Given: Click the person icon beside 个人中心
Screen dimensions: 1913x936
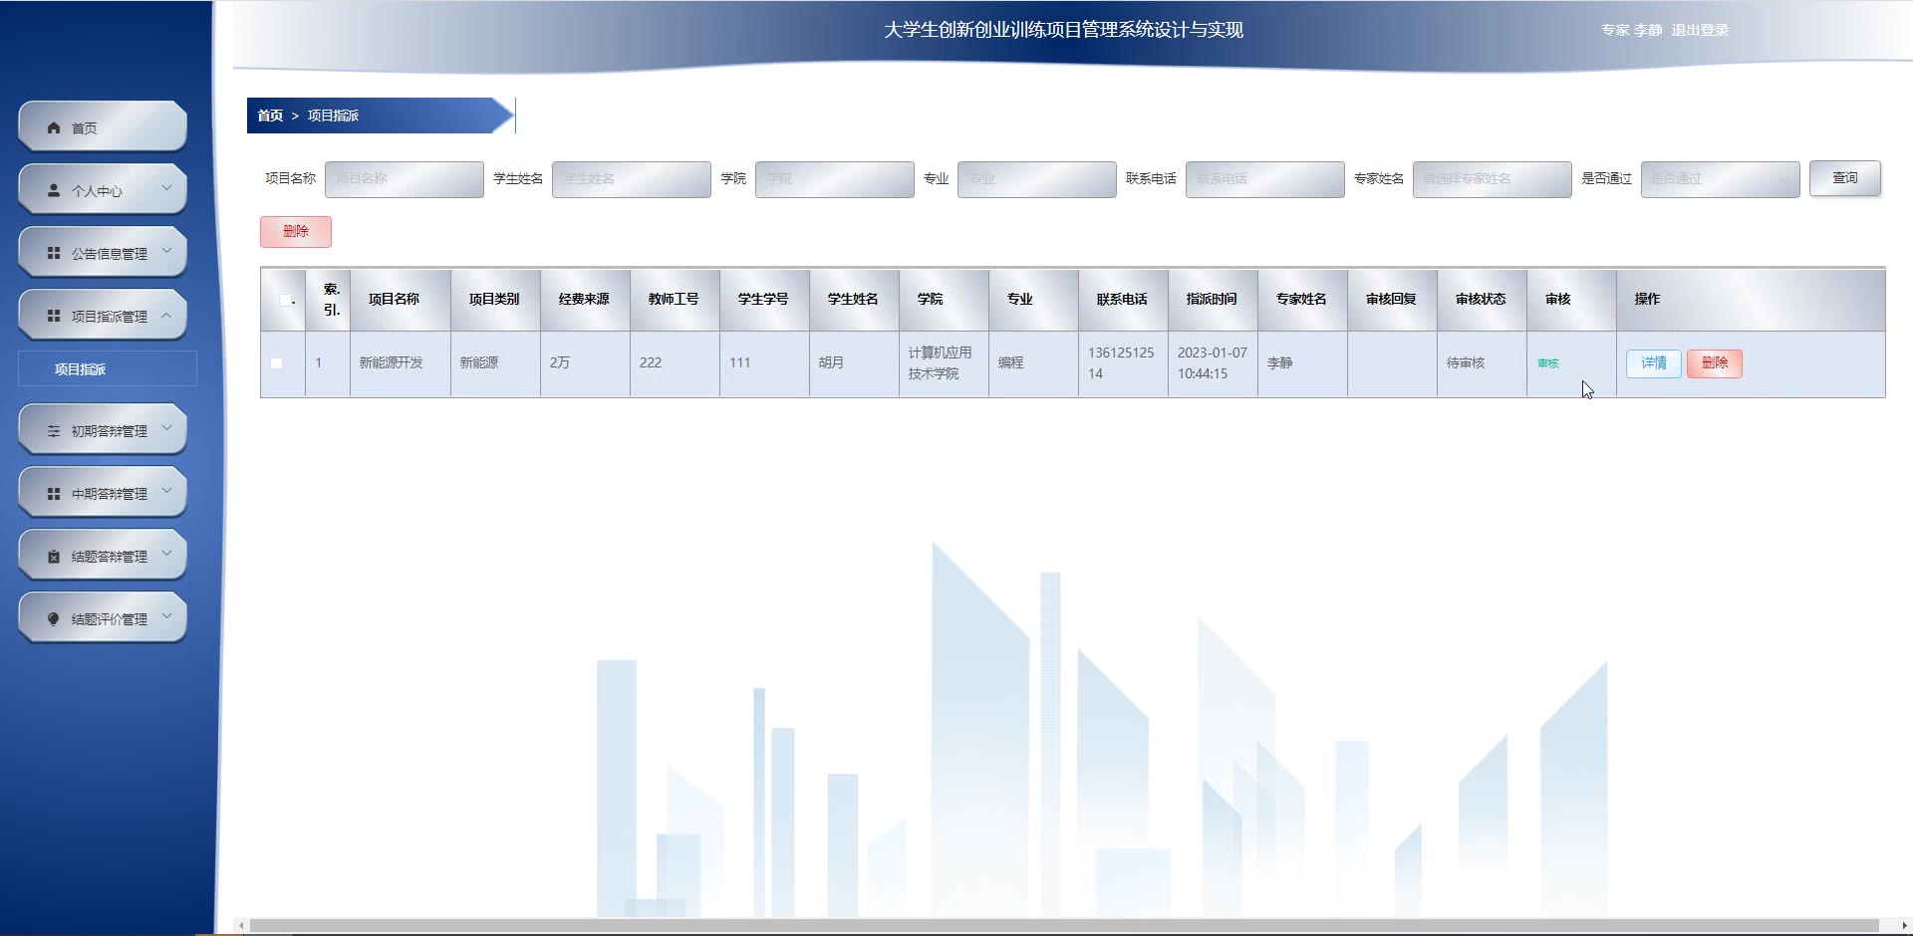Looking at the screenshot, I should tap(54, 190).
